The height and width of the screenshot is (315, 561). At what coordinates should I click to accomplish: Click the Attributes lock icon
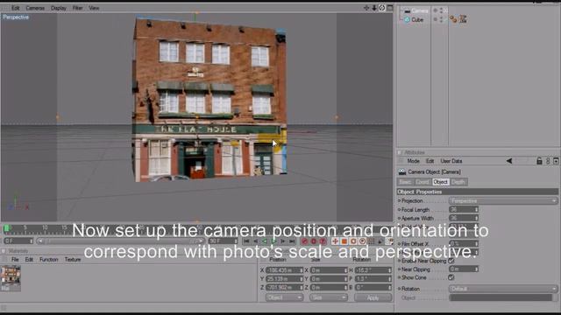click(539, 161)
